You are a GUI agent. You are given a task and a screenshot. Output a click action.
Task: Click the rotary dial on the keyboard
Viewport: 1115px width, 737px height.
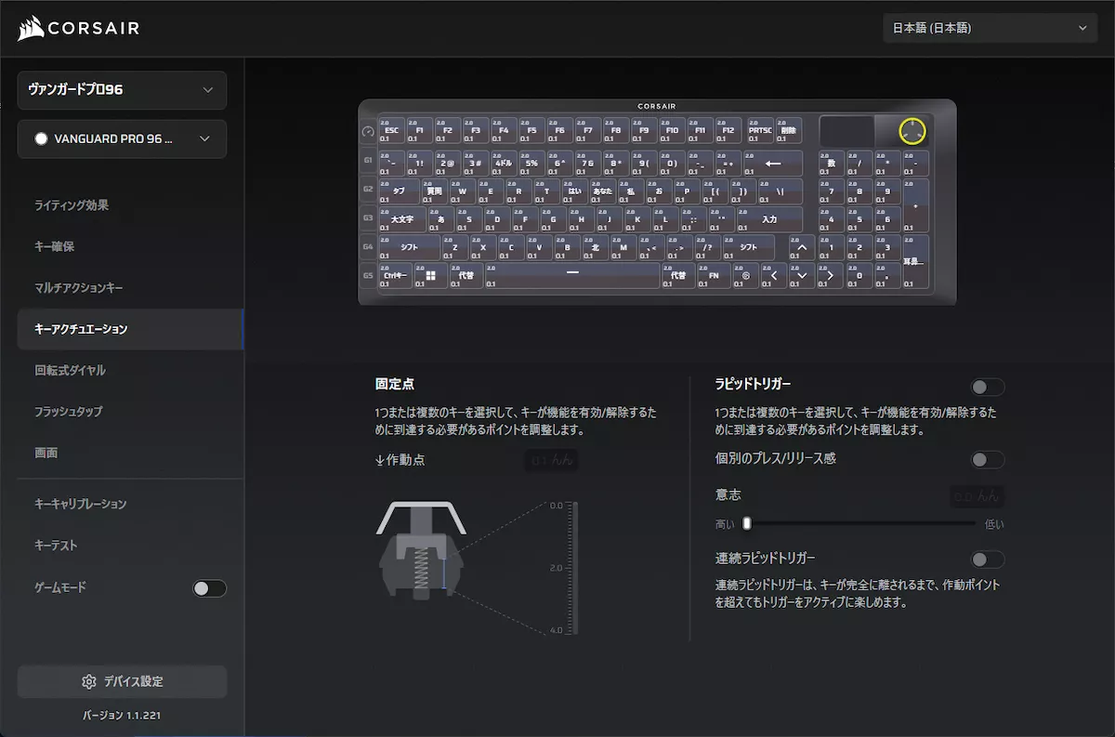(912, 131)
